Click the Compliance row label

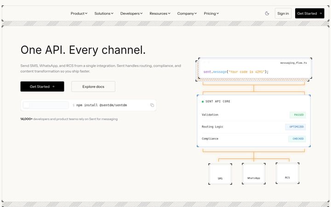[210, 139]
